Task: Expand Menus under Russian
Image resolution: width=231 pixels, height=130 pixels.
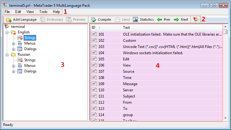Action: (x=13, y=66)
